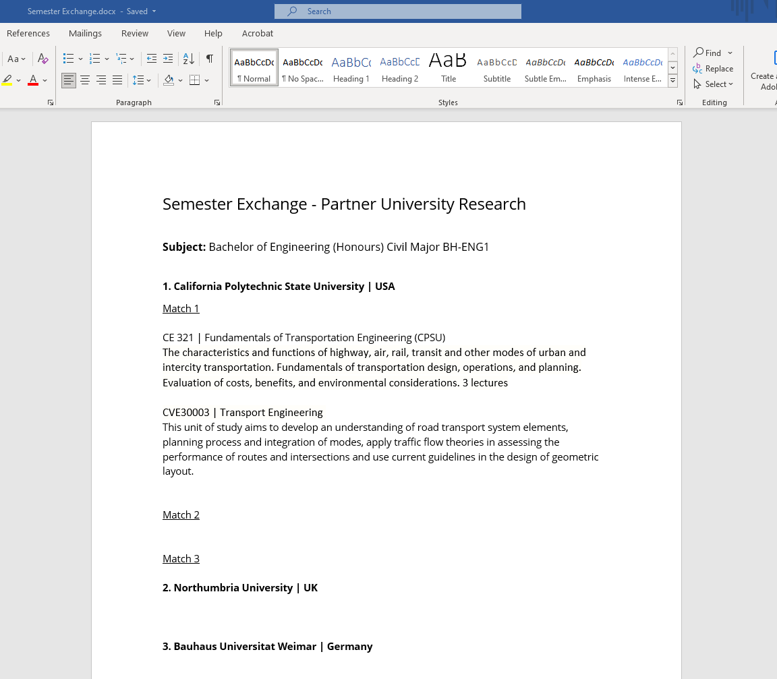777x679 pixels.
Task: Click the Replace icon in Editing
Action: coord(713,69)
